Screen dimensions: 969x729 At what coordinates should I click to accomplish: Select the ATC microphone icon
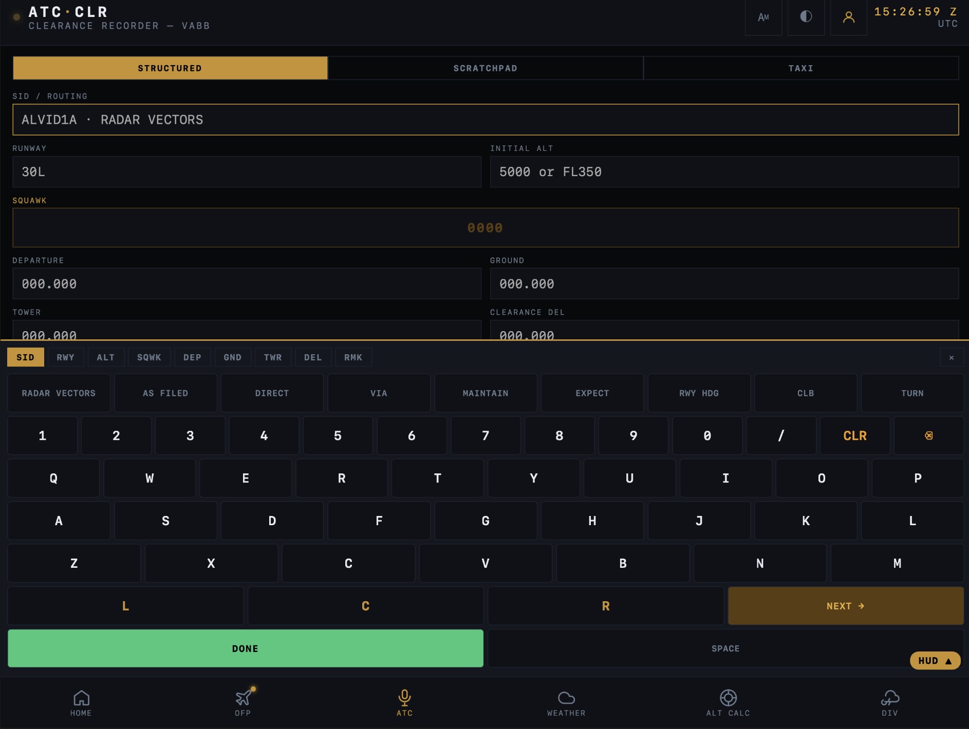pyautogui.click(x=405, y=703)
